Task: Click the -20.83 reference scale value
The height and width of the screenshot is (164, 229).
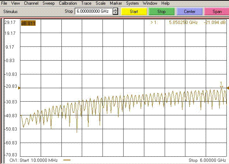Action: pyautogui.click(x=11, y=86)
